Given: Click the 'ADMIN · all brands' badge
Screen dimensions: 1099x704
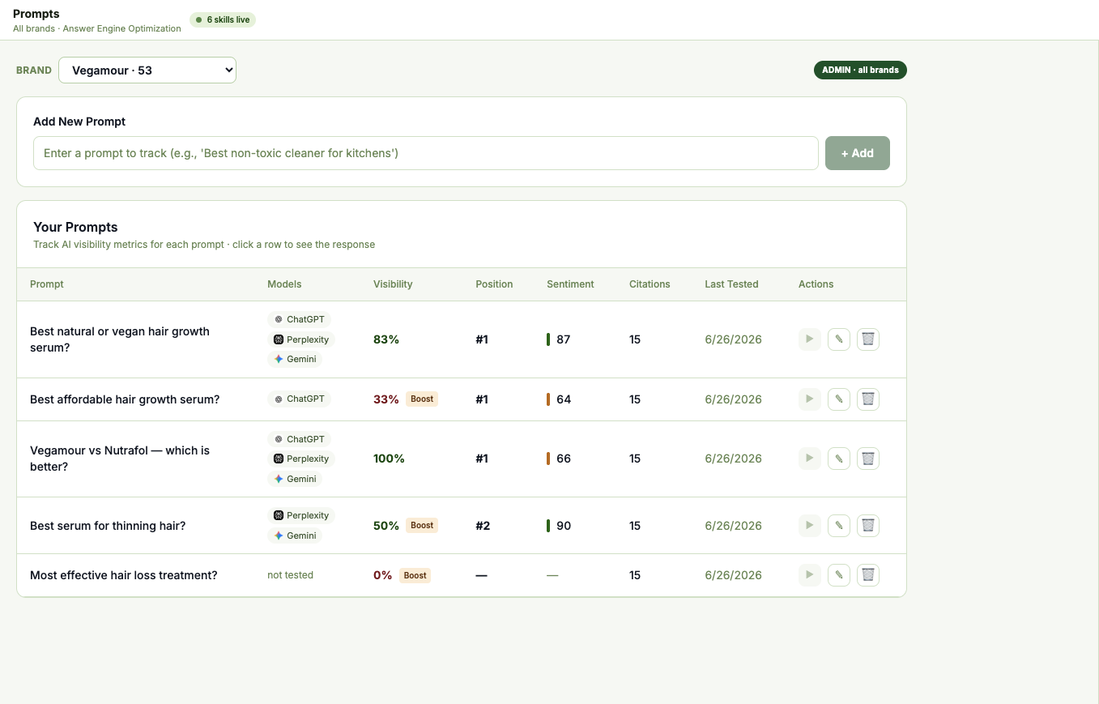Looking at the screenshot, I should [x=860, y=70].
